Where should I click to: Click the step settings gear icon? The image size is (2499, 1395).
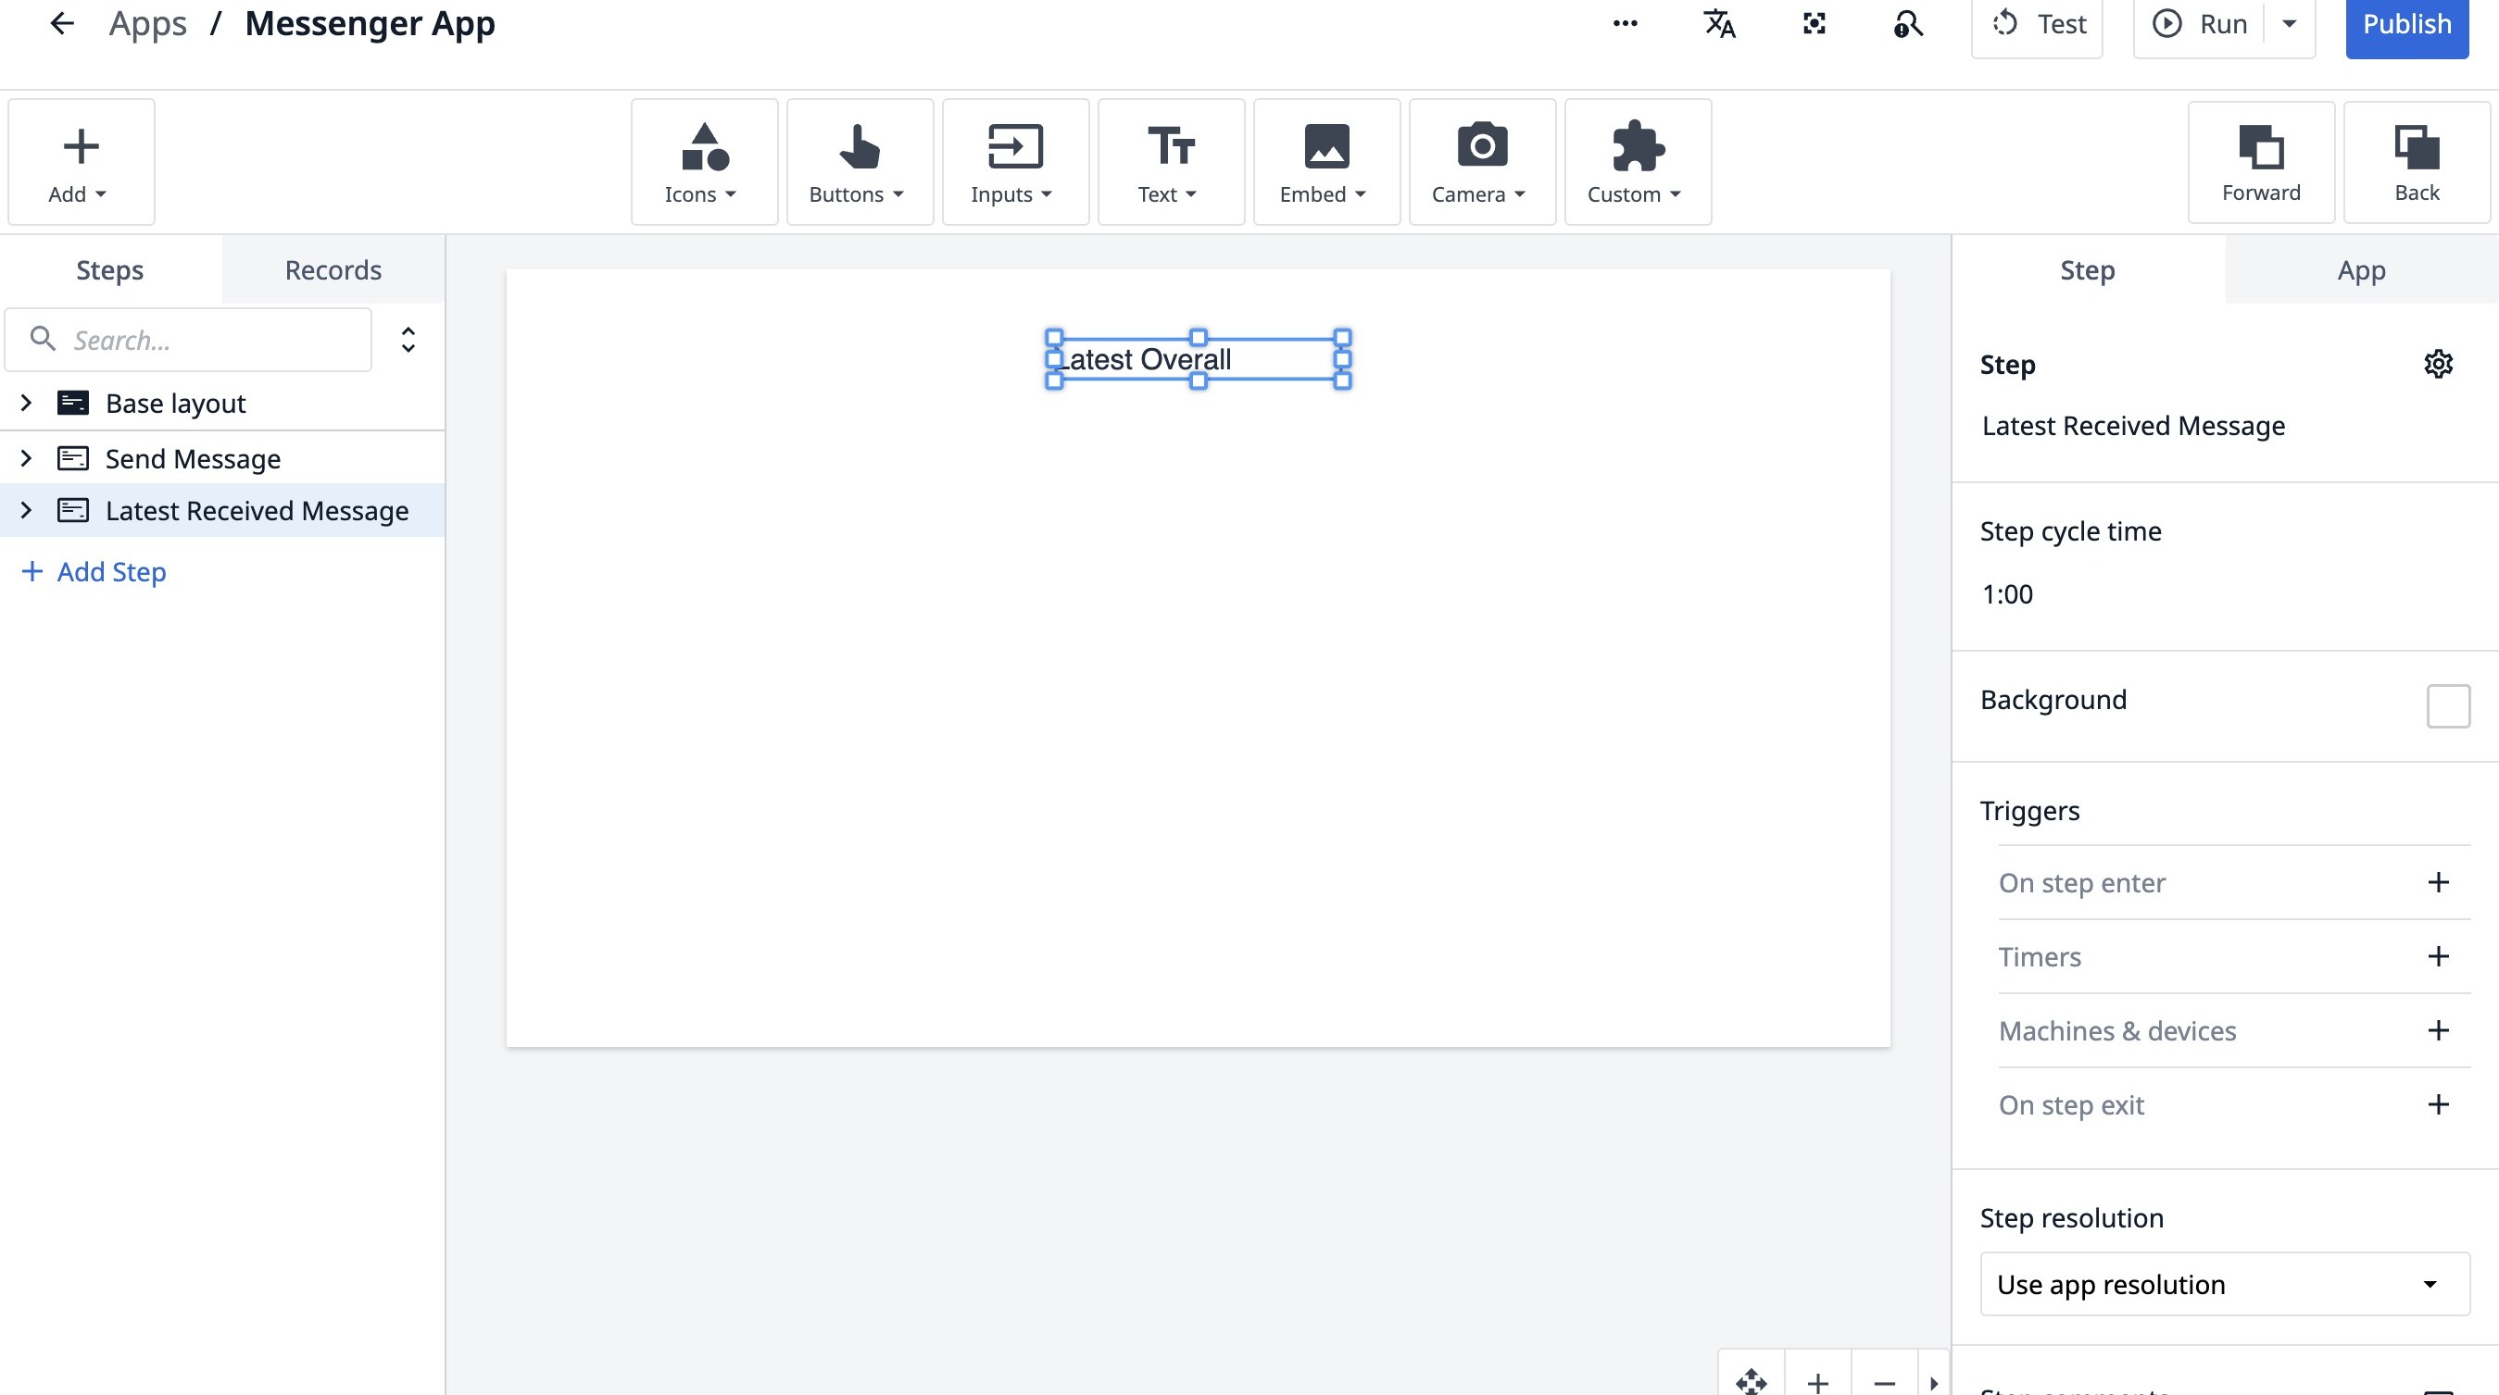coord(2438,365)
